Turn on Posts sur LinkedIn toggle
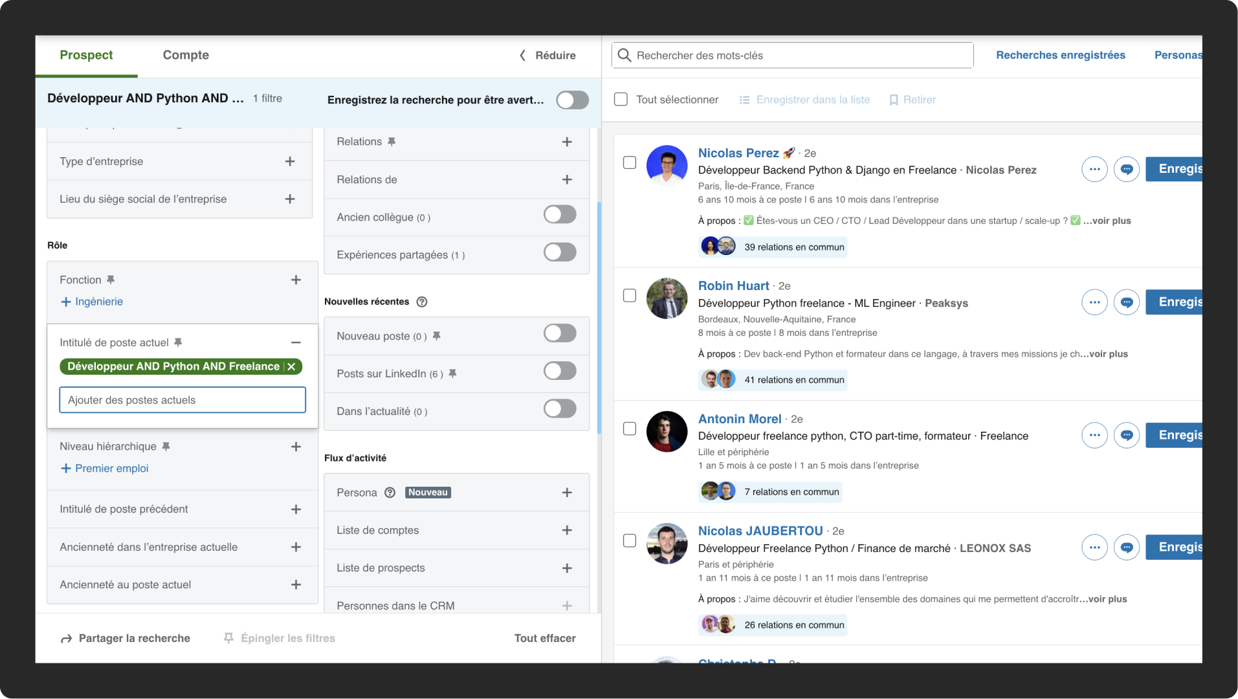 [x=560, y=371]
